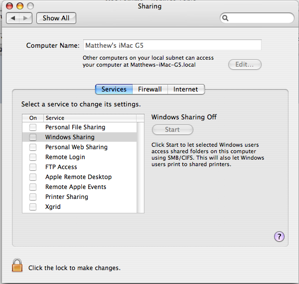Open help with the question mark button
299x284 pixels.
[279, 237]
